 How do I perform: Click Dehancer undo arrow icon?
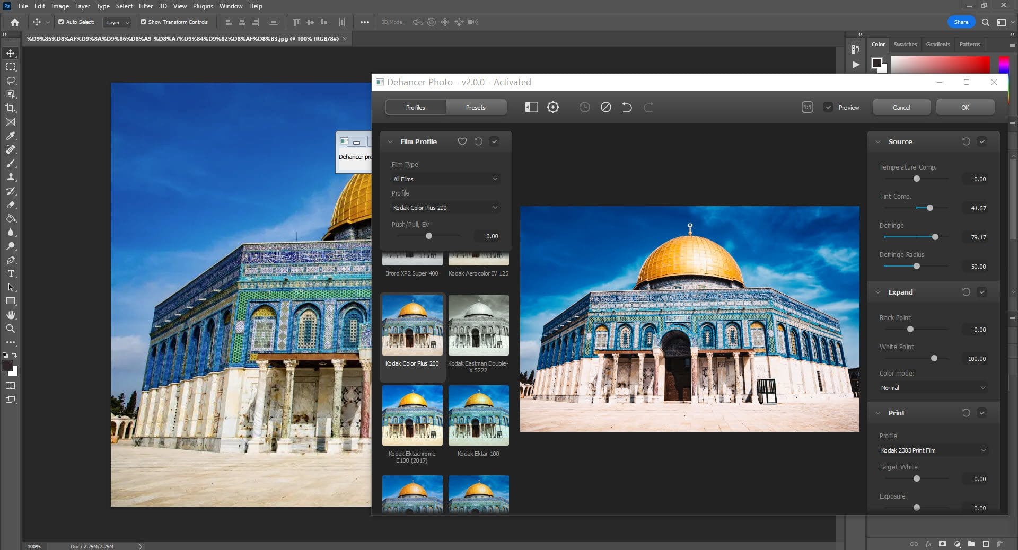pos(627,108)
